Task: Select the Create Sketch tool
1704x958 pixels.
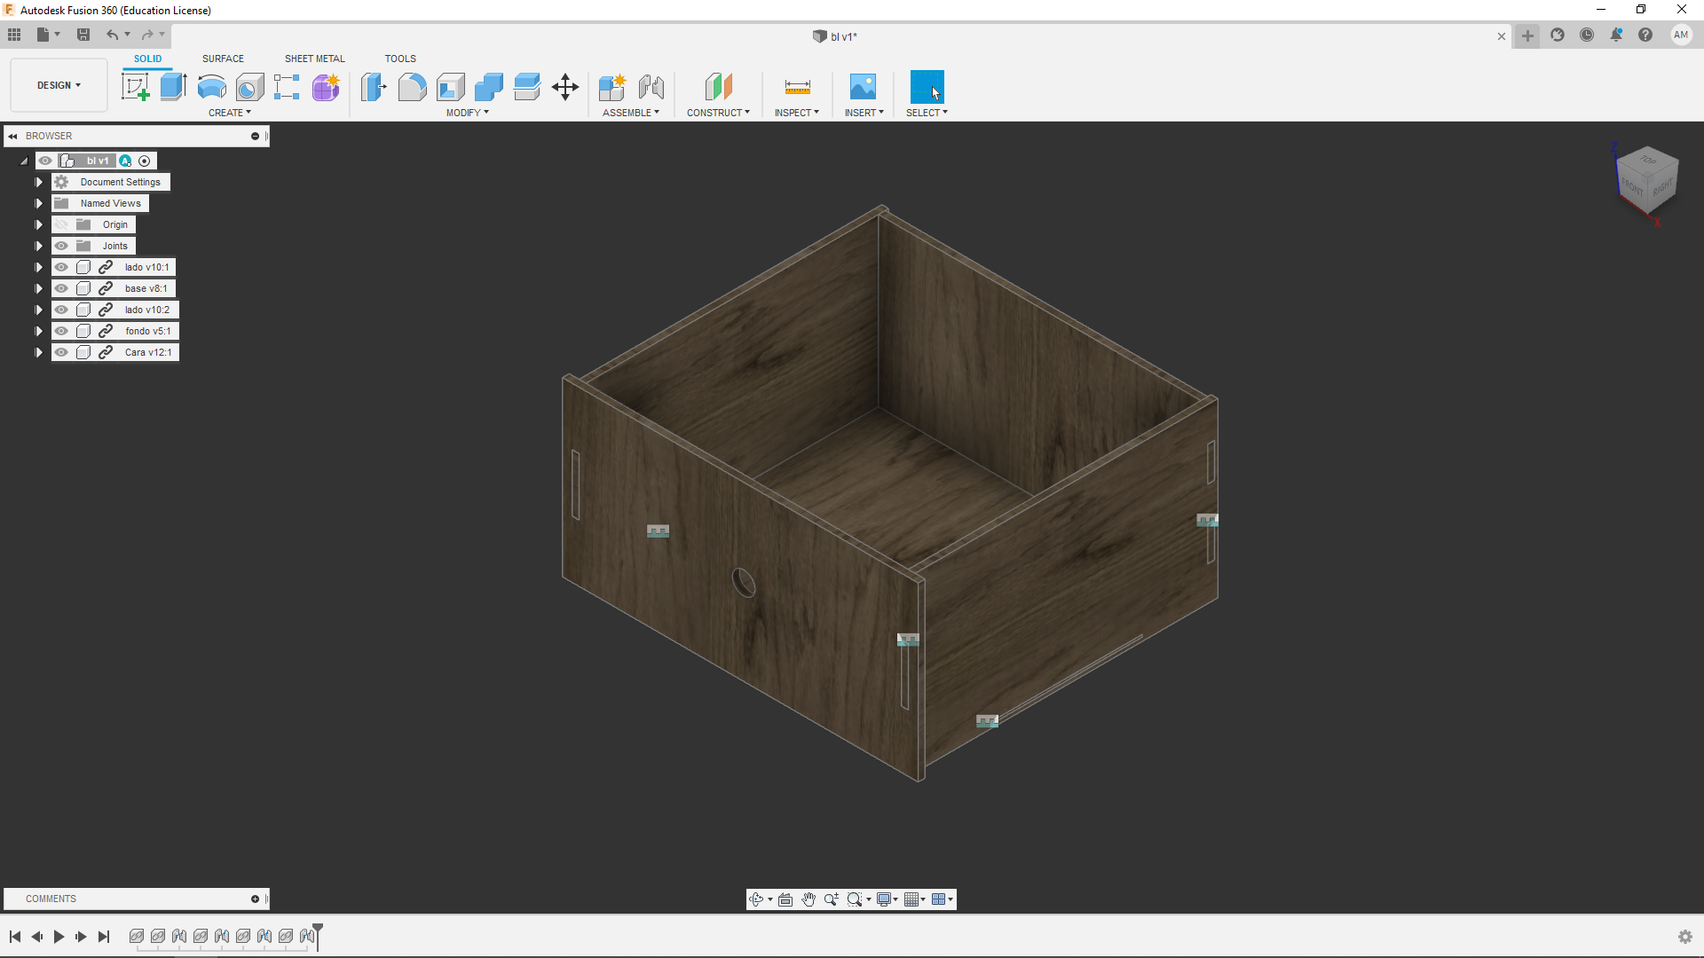Action: 135,87
